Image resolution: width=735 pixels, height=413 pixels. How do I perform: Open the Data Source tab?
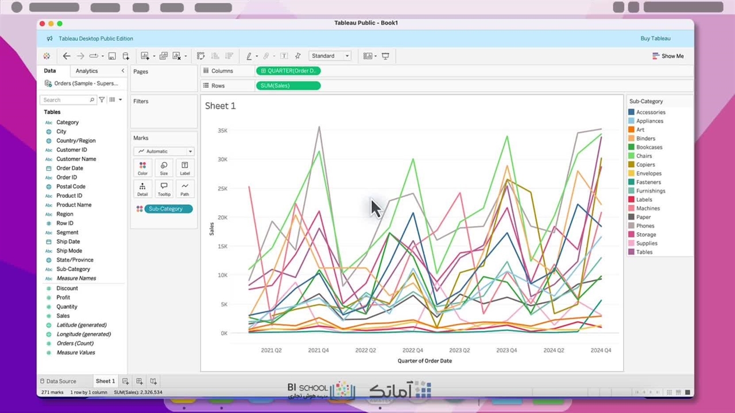(x=58, y=381)
